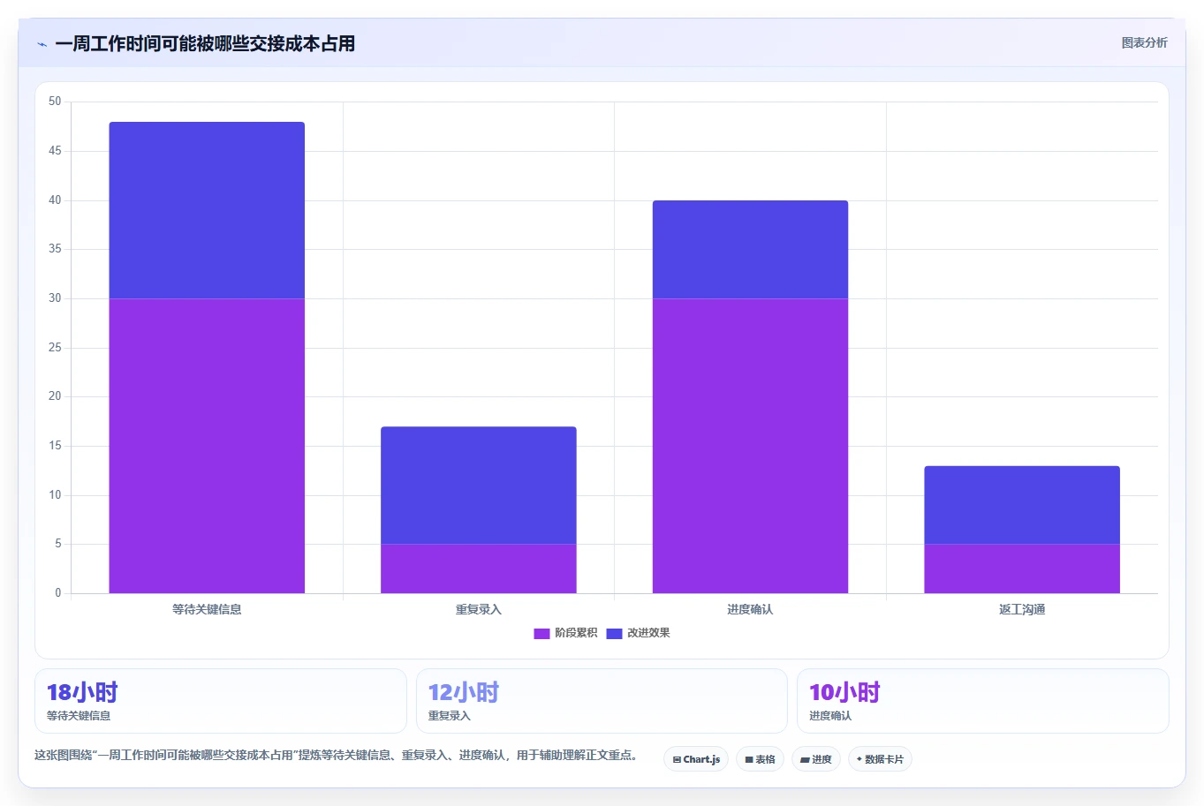The image size is (1204, 806).
Task: Click the purple segment of 返工沟通 bar
Action: point(1022,569)
